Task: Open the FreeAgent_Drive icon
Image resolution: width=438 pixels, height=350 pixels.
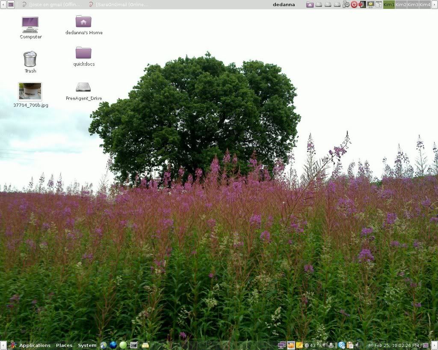Action: [x=83, y=87]
